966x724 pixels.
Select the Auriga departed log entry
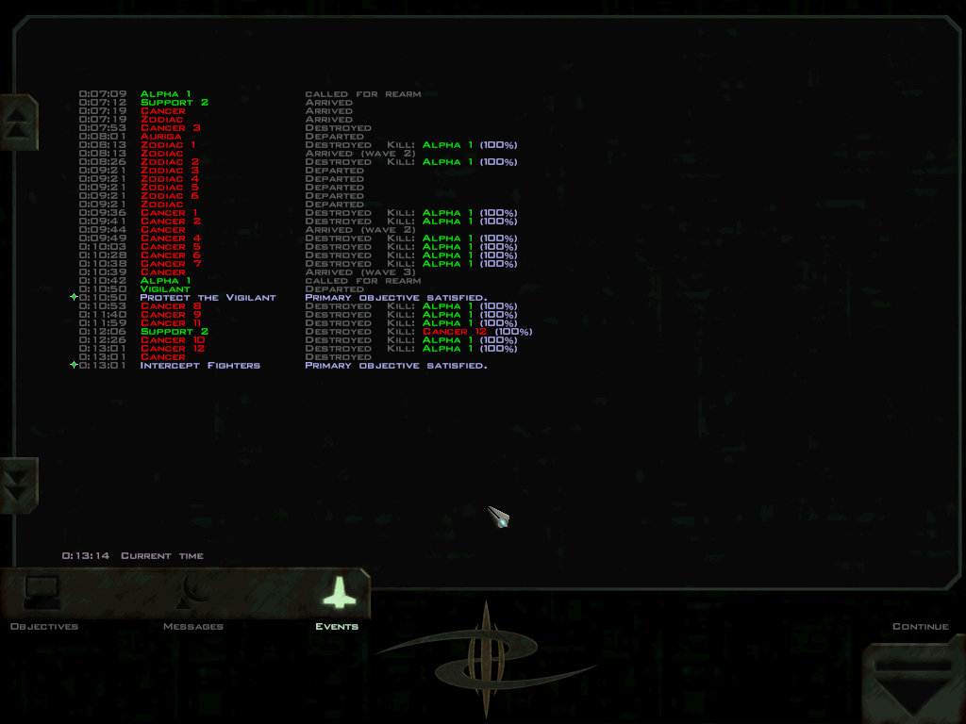tap(161, 137)
